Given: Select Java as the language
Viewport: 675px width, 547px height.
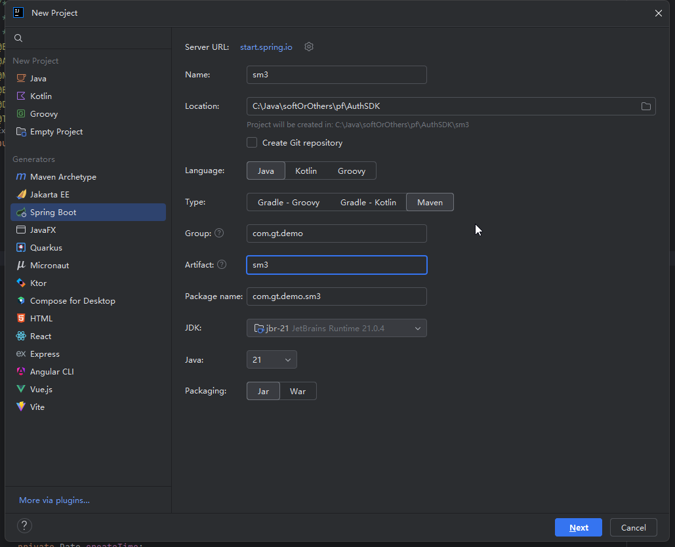Looking at the screenshot, I should 266,171.
